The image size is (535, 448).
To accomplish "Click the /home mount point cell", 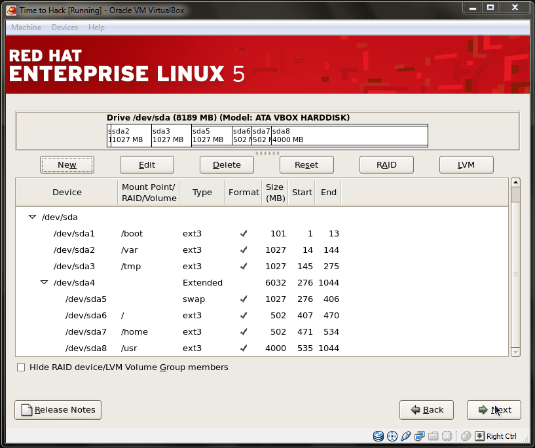I will tap(134, 332).
